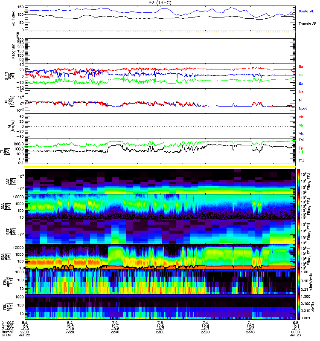The height and width of the screenshot is (341, 320).
Task: Pick the black "Ni" density legend label
Action: coord(300,100)
